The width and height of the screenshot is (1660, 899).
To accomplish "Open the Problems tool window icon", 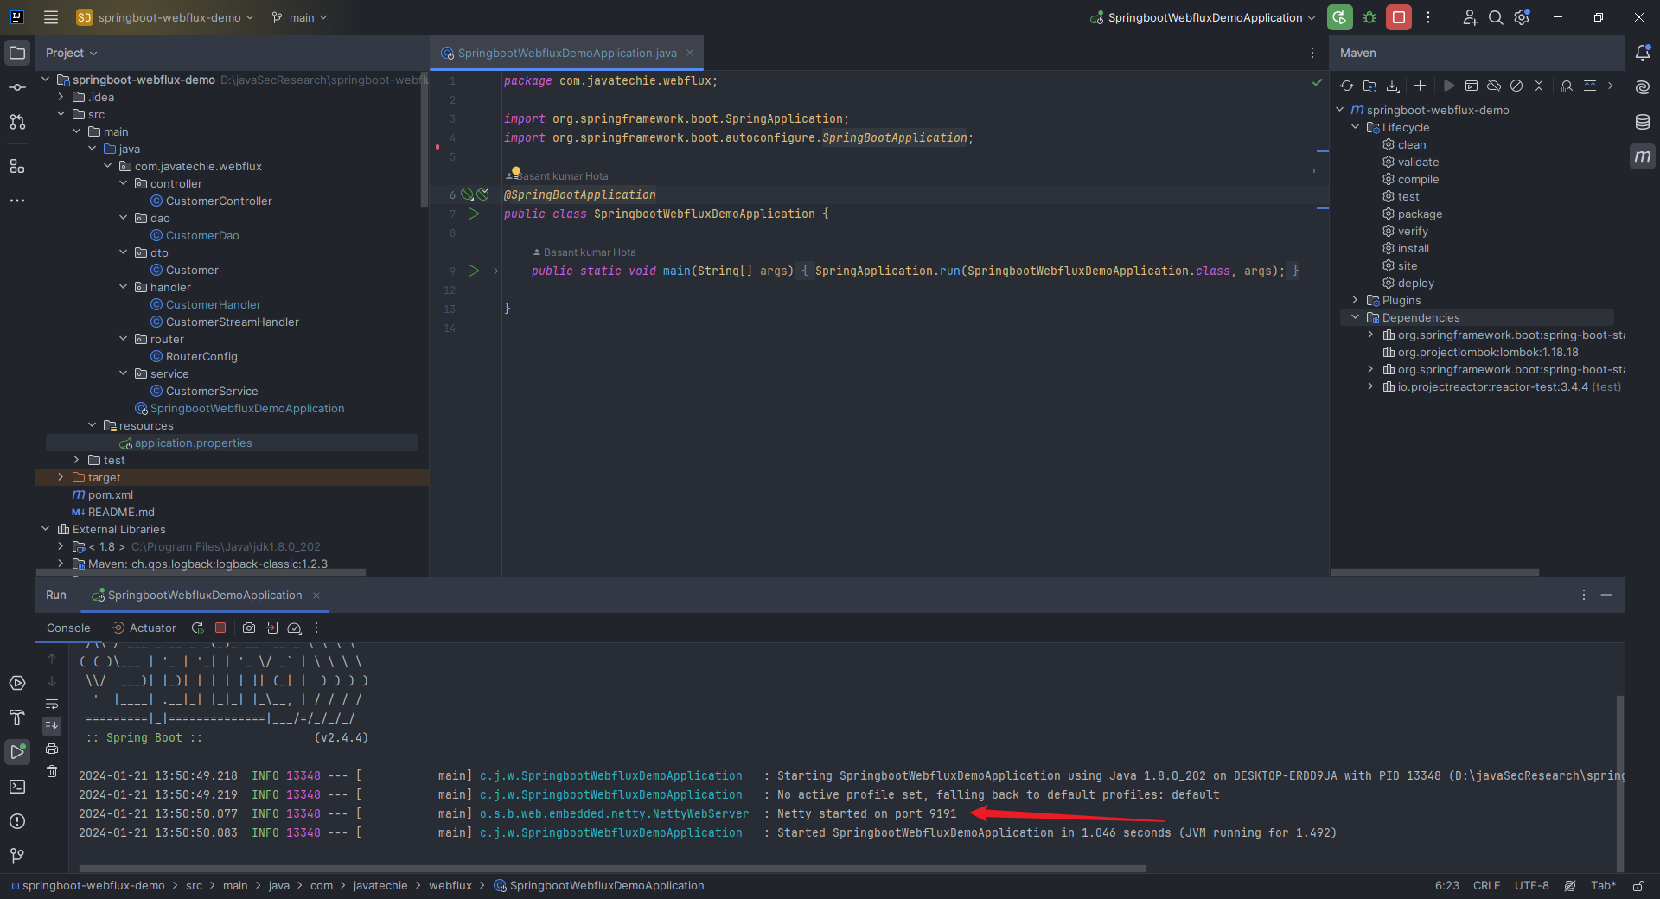I will 17,821.
